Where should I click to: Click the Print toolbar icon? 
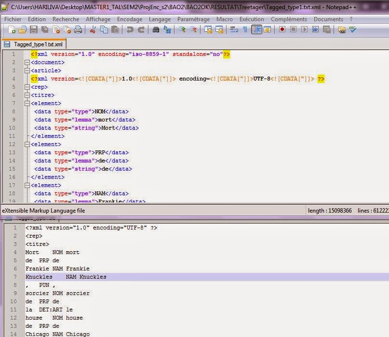[78, 29]
